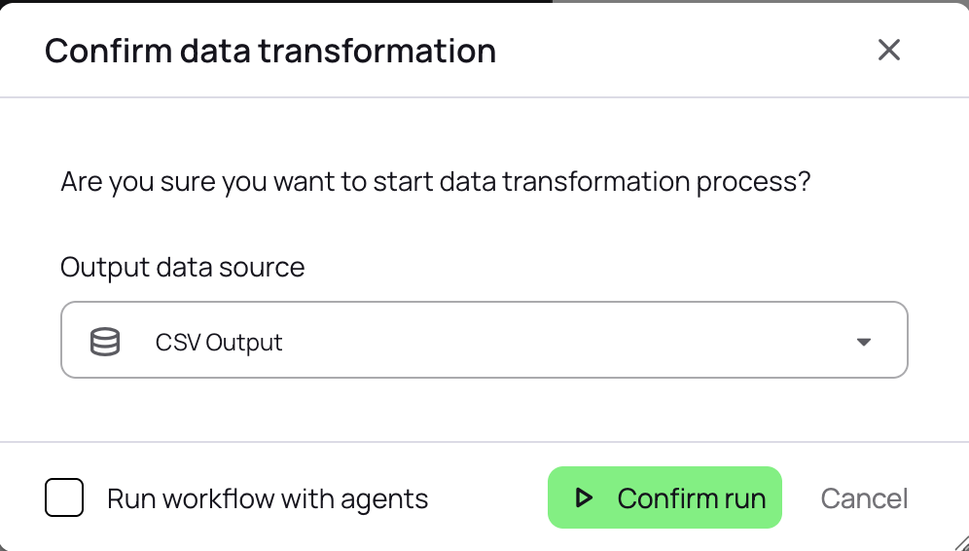Click the play icon on Confirm run
The image size is (969, 551).
tap(584, 498)
